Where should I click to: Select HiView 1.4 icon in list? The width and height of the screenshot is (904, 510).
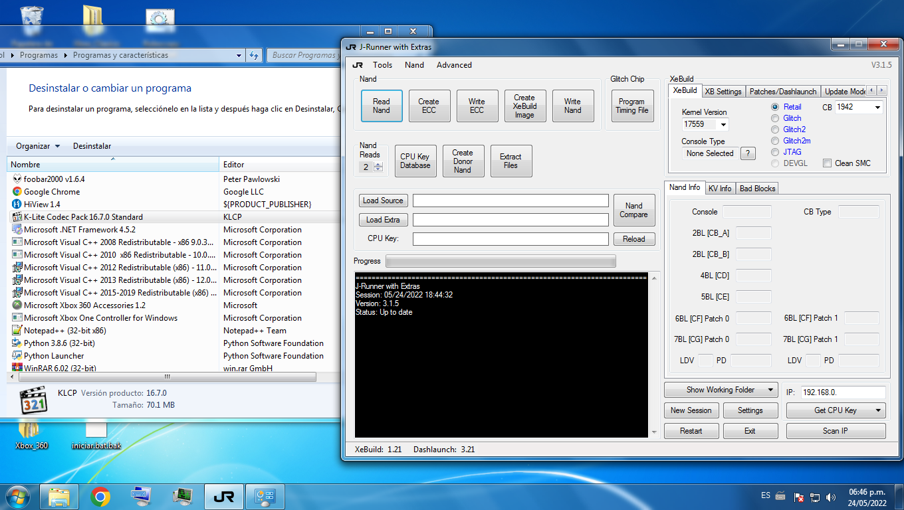pos(17,205)
